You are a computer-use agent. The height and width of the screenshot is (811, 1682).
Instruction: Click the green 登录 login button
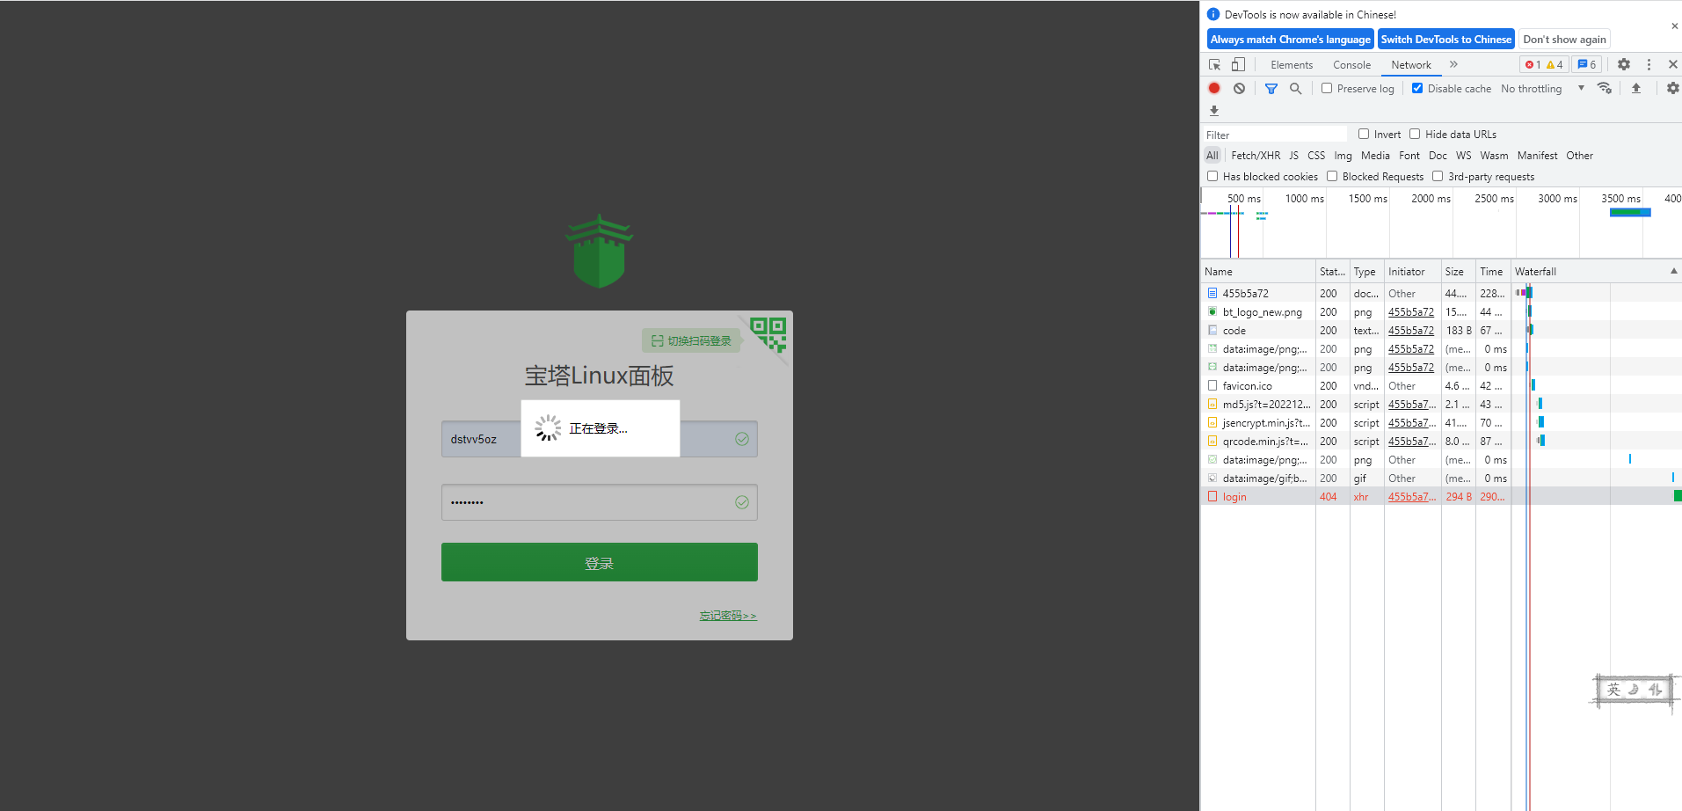pyautogui.click(x=599, y=562)
